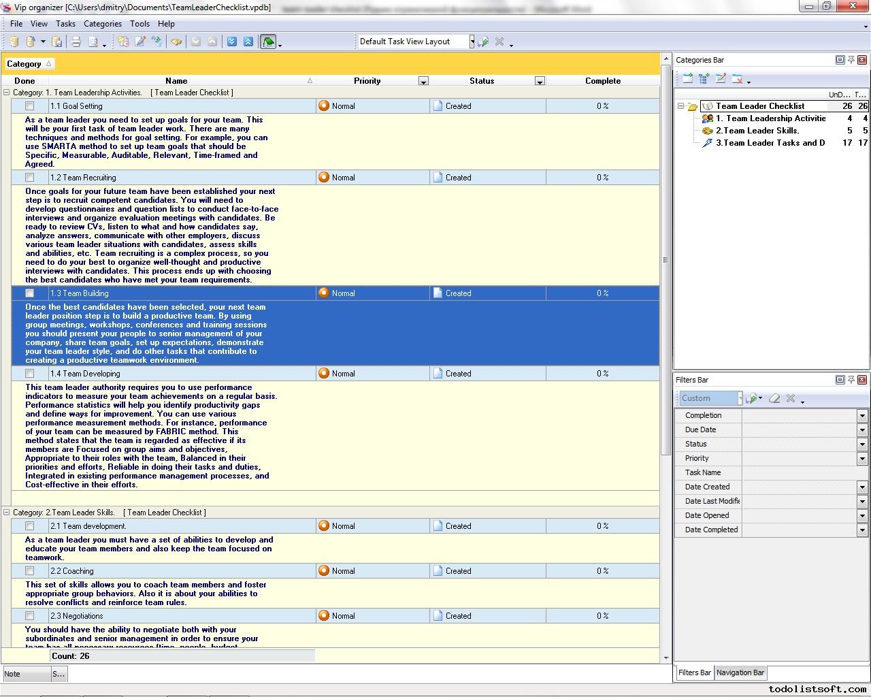Sort tasks by the Name column header
Viewport: 871px width, 697px height.
coord(176,81)
